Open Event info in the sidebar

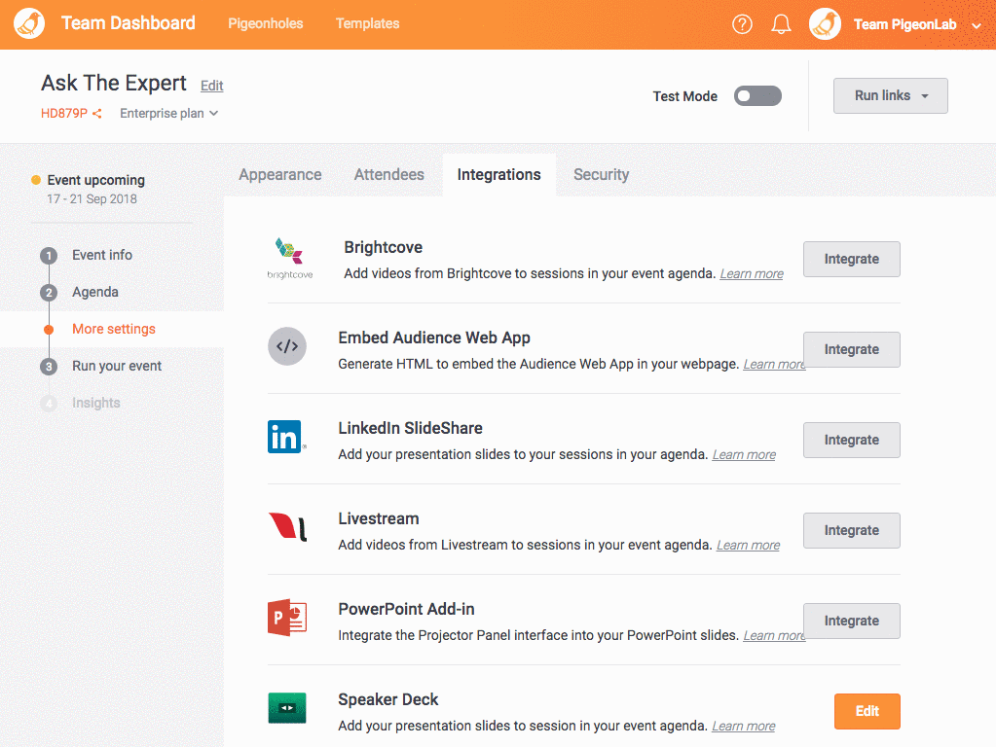coord(102,255)
